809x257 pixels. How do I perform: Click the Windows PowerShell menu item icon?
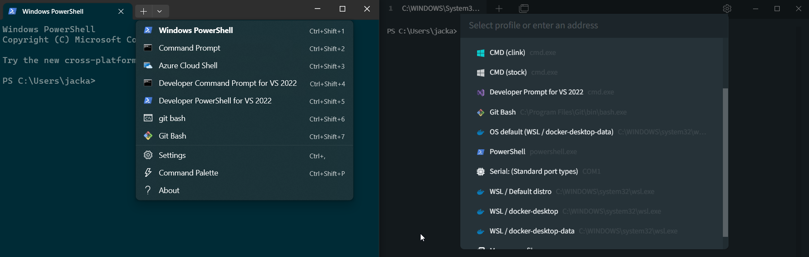(x=148, y=30)
